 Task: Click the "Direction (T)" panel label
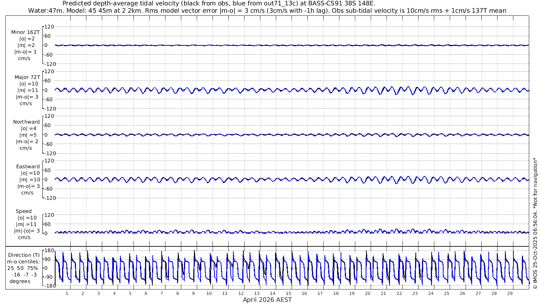click(x=24, y=255)
